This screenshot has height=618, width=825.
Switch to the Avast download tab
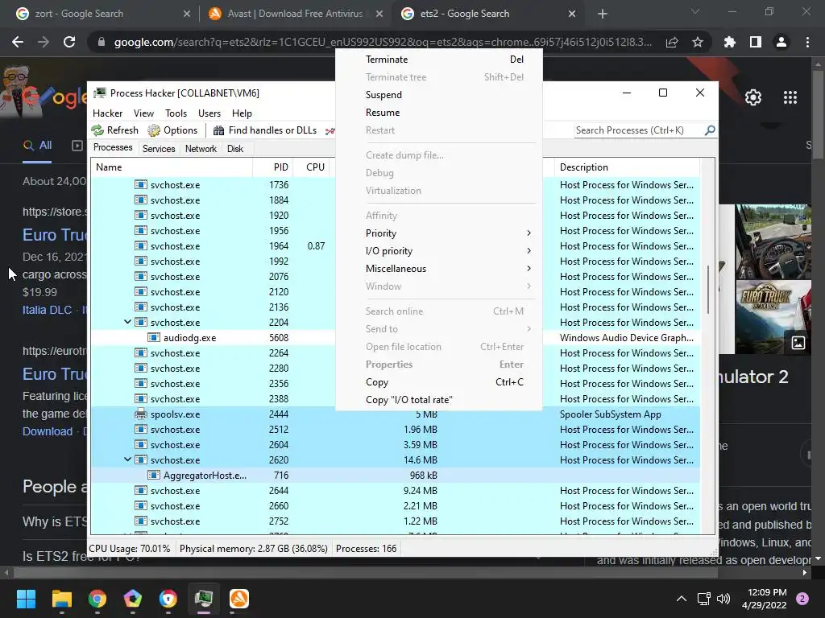pyautogui.click(x=295, y=14)
